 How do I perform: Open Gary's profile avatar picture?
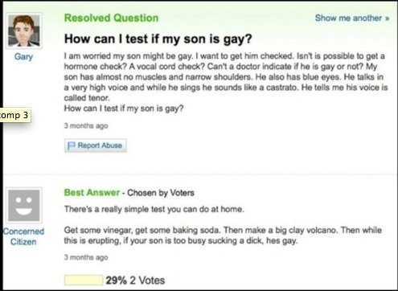24,31
